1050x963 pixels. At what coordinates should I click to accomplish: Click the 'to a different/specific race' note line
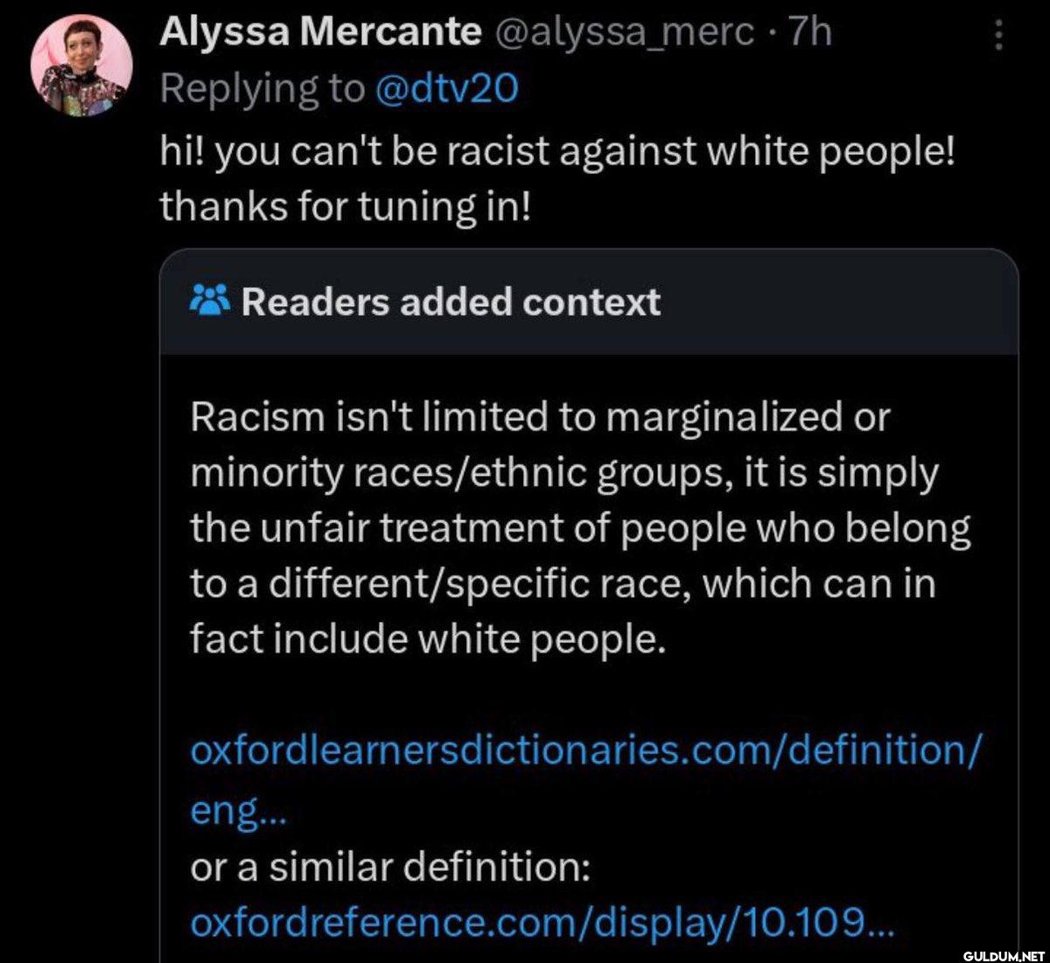pos(563,583)
